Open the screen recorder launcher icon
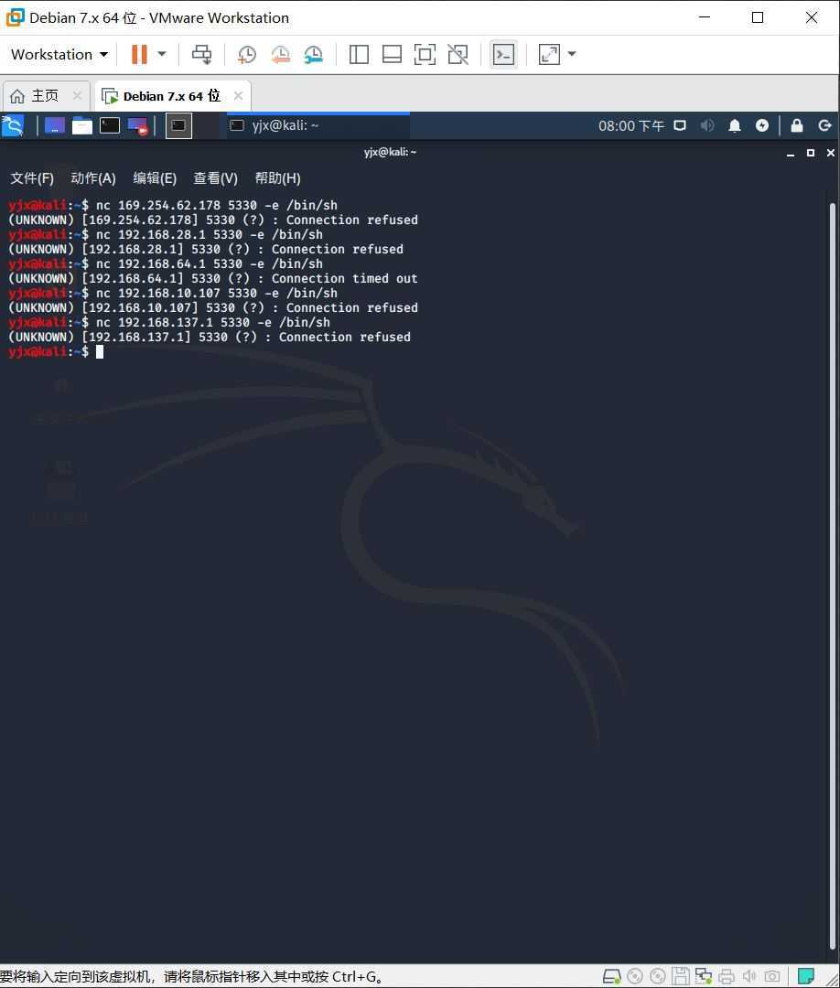Screen dimensions: 840x988 [x=137, y=125]
